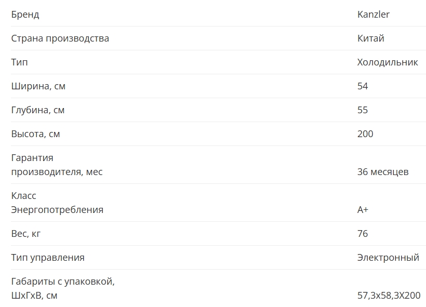The image size is (426, 307).
Task: Select the brand value "Kanzler"
Action: point(373,15)
